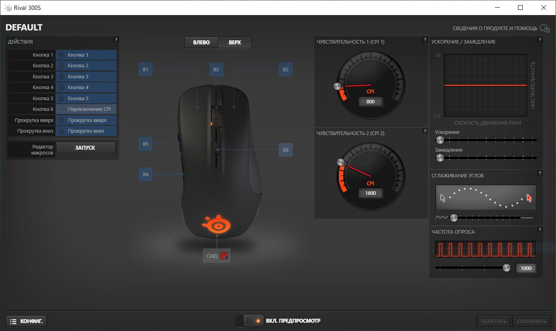Open Переключение CPI action for Кнопка 6
Viewport: 556px width, 331px height.
click(x=86, y=109)
